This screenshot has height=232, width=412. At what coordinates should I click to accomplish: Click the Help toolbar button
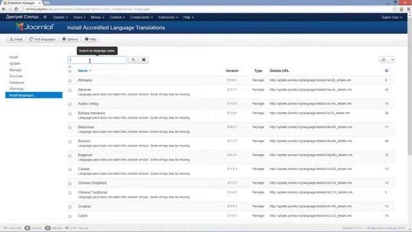click(x=90, y=39)
